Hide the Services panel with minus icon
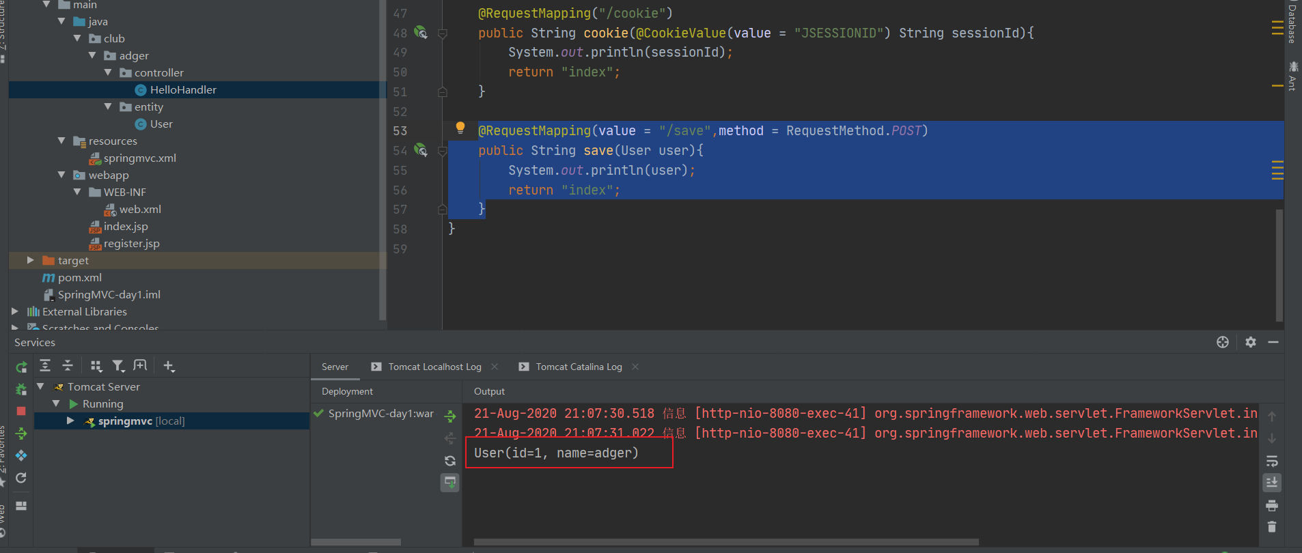The width and height of the screenshot is (1302, 553). pos(1273,342)
